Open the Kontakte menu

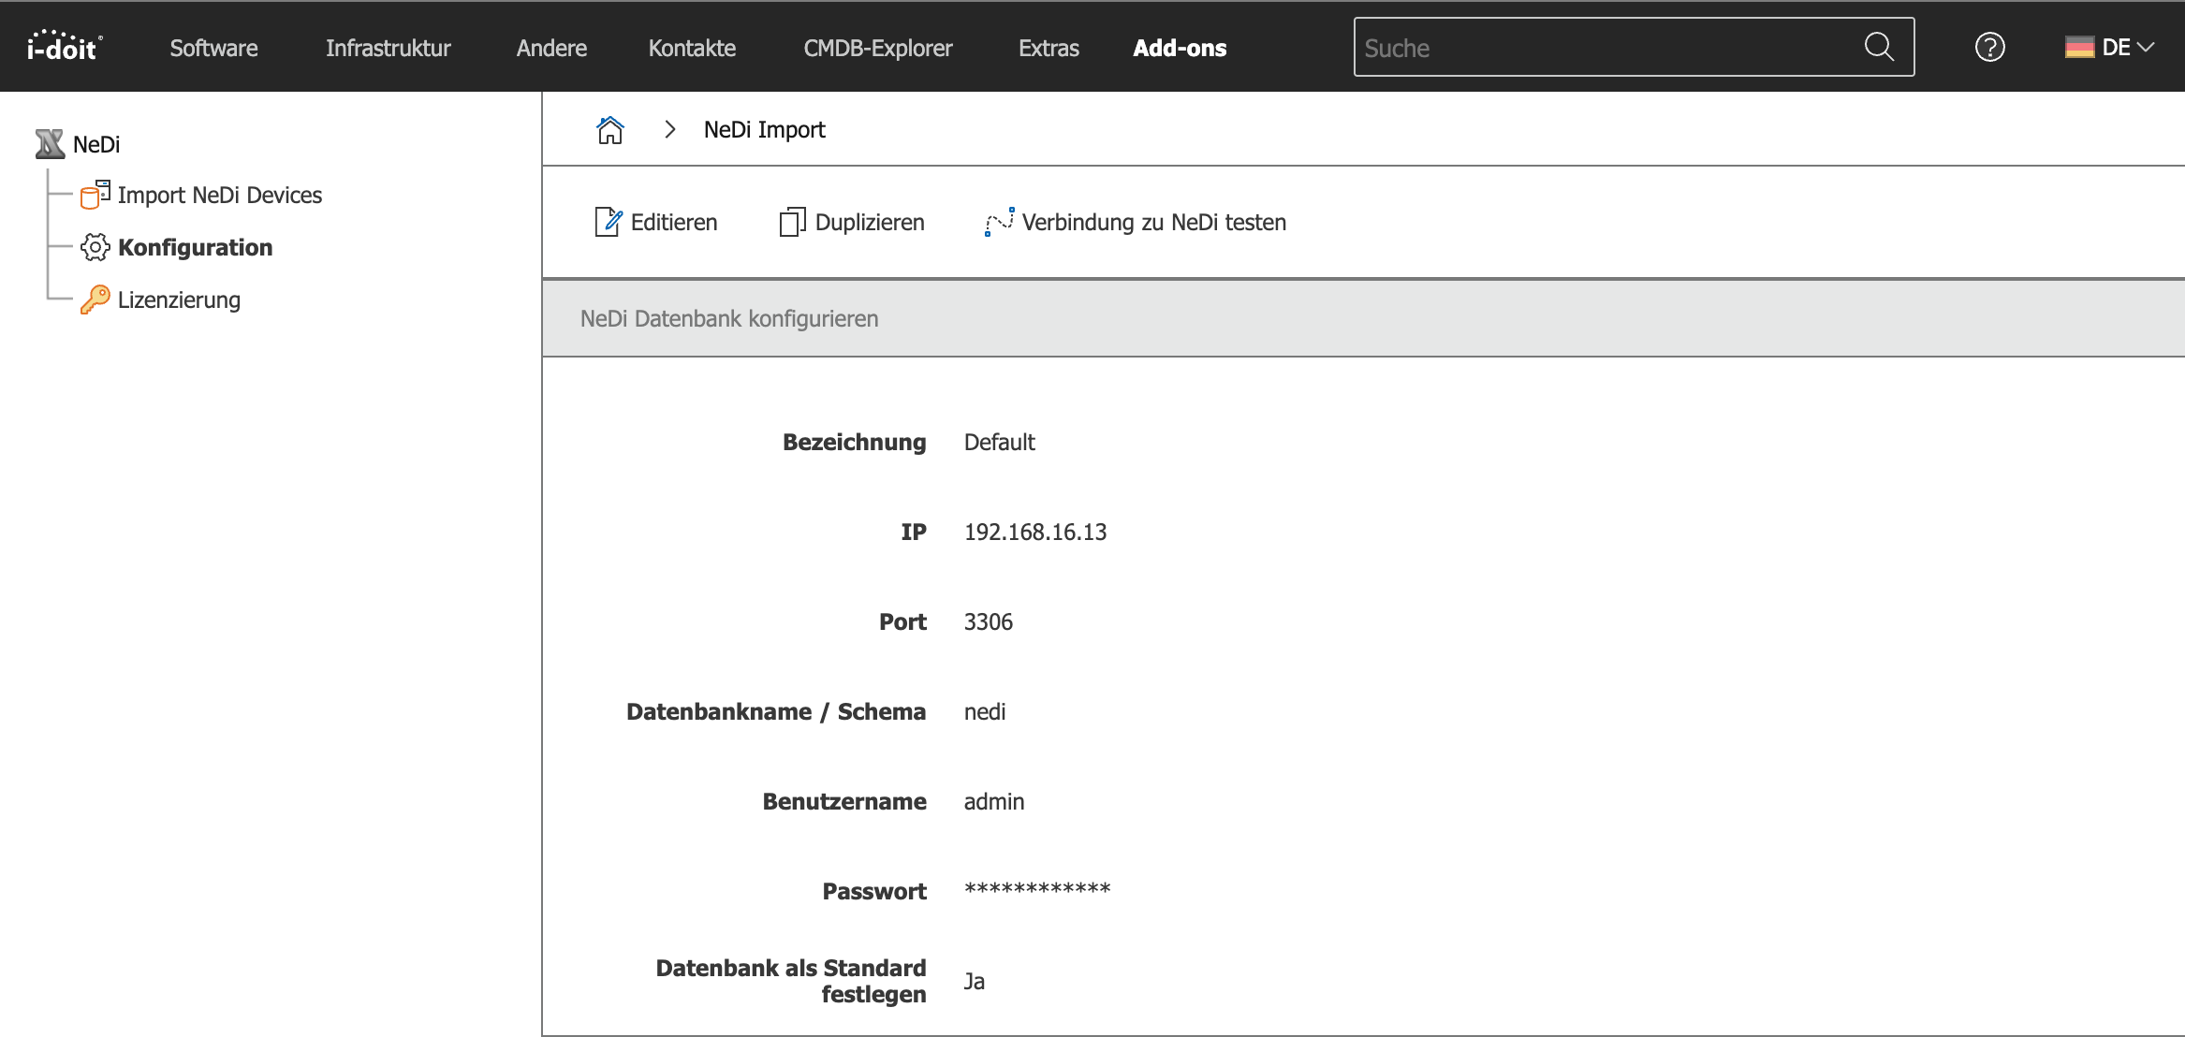(692, 48)
